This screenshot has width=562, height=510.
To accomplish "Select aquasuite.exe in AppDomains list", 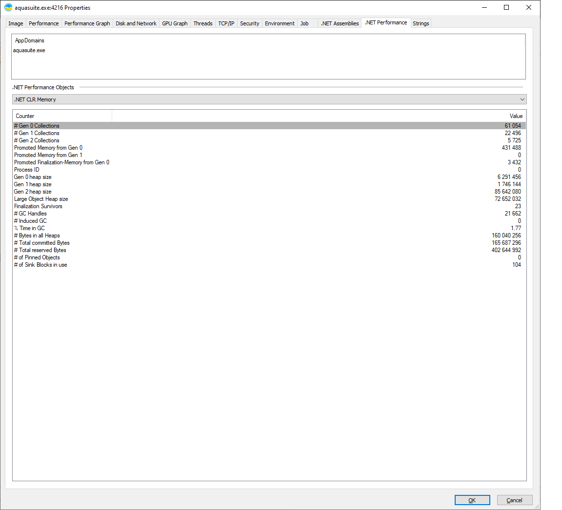I will (29, 51).
